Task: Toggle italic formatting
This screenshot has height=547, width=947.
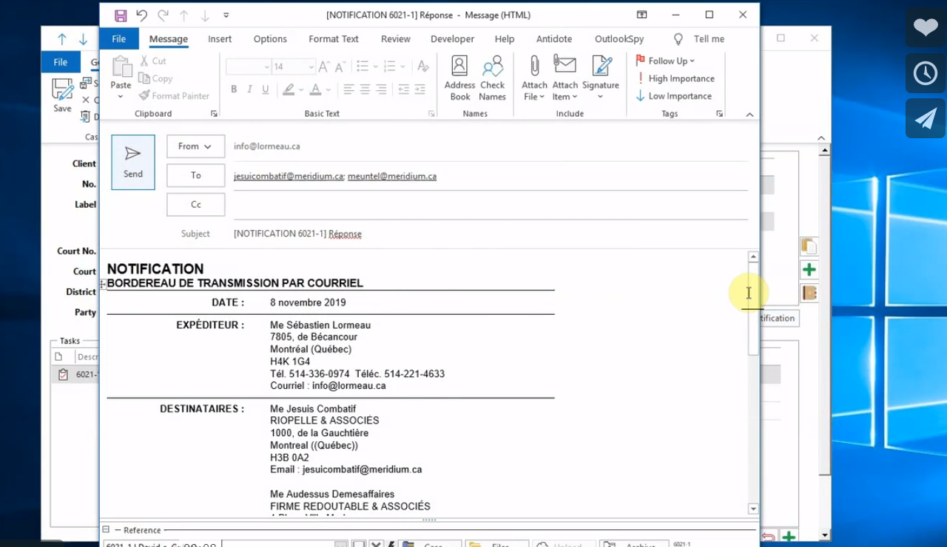Action: (x=250, y=89)
